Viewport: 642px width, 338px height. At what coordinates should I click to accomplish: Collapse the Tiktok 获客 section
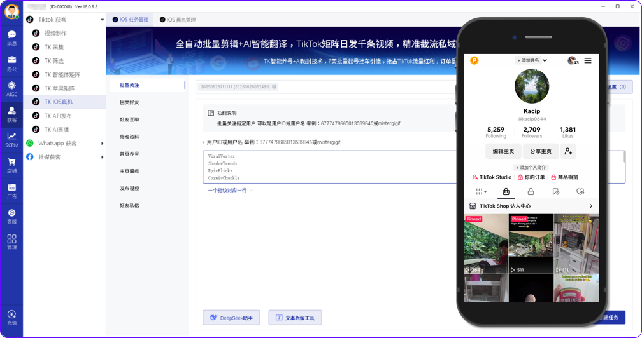pos(103,20)
